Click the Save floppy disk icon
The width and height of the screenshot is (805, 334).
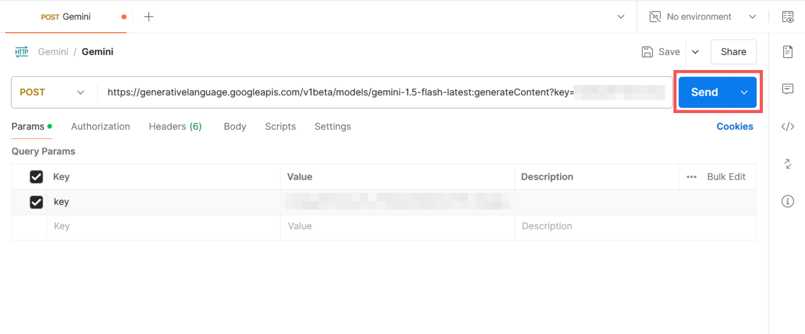click(x=647, y=52)
